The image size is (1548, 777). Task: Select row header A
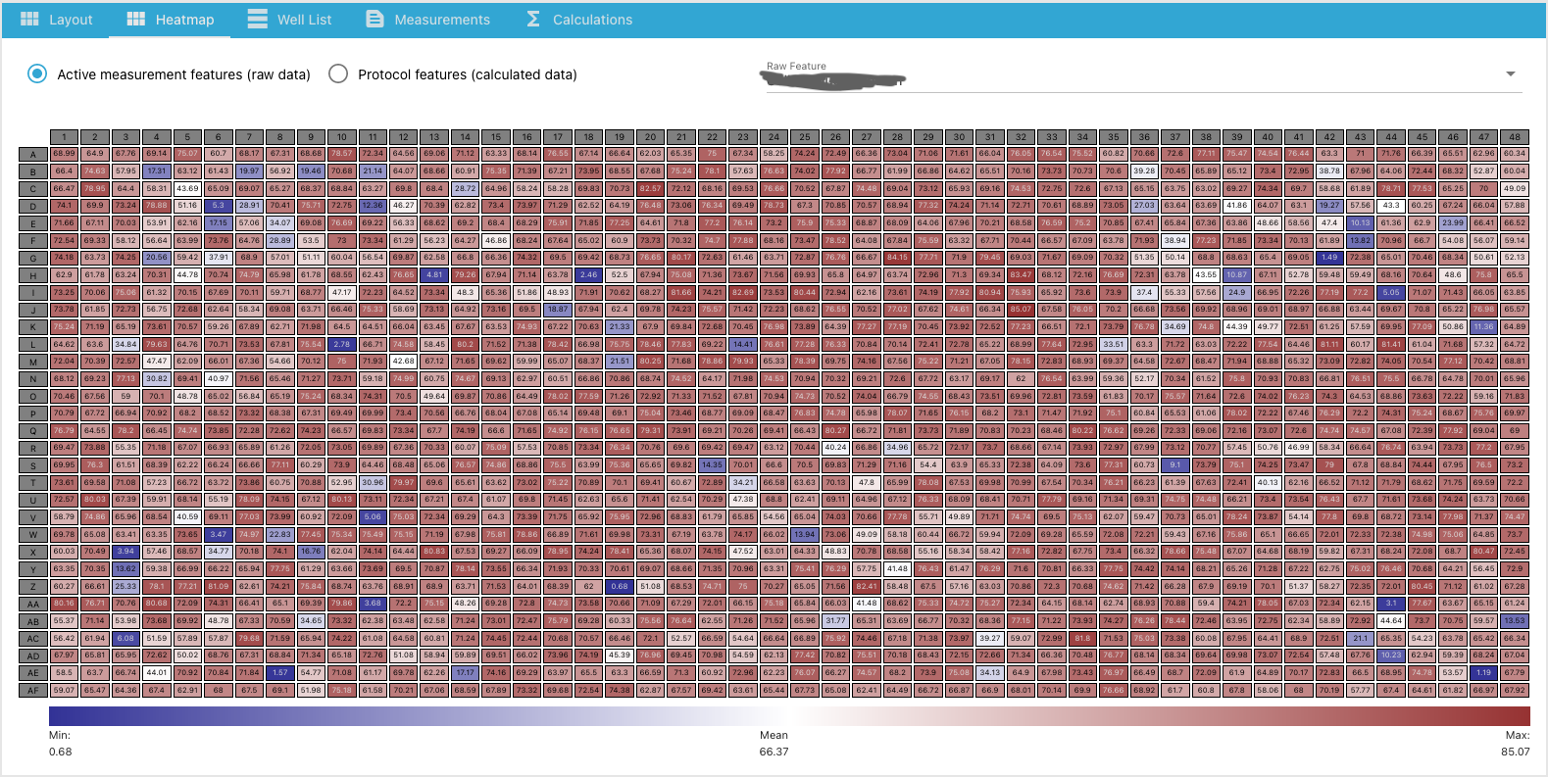click(33, 154)
